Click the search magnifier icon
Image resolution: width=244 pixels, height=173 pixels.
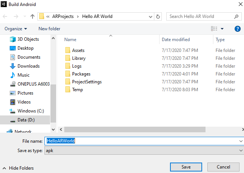click(236, 16)
